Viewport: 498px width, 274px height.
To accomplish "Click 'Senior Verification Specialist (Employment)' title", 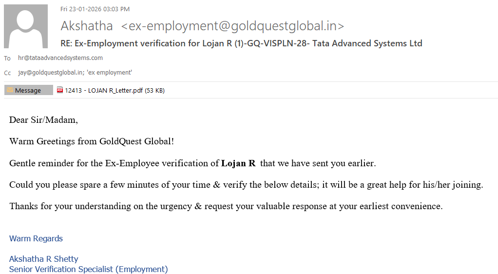I will 88,269.
